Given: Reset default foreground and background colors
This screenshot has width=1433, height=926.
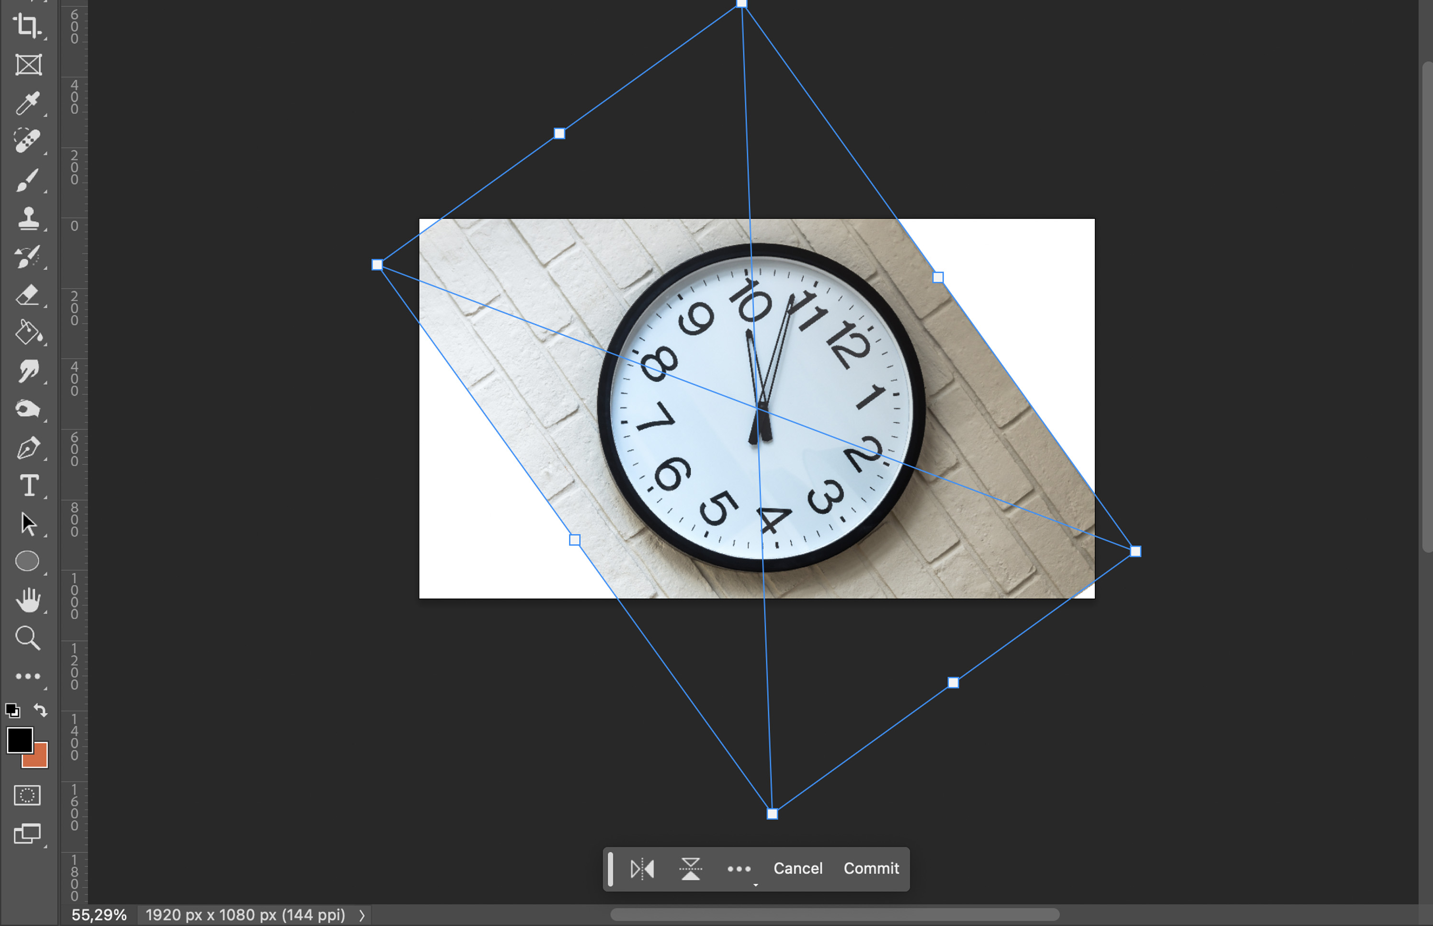Looking at the screenshot, I should (12, 711).
